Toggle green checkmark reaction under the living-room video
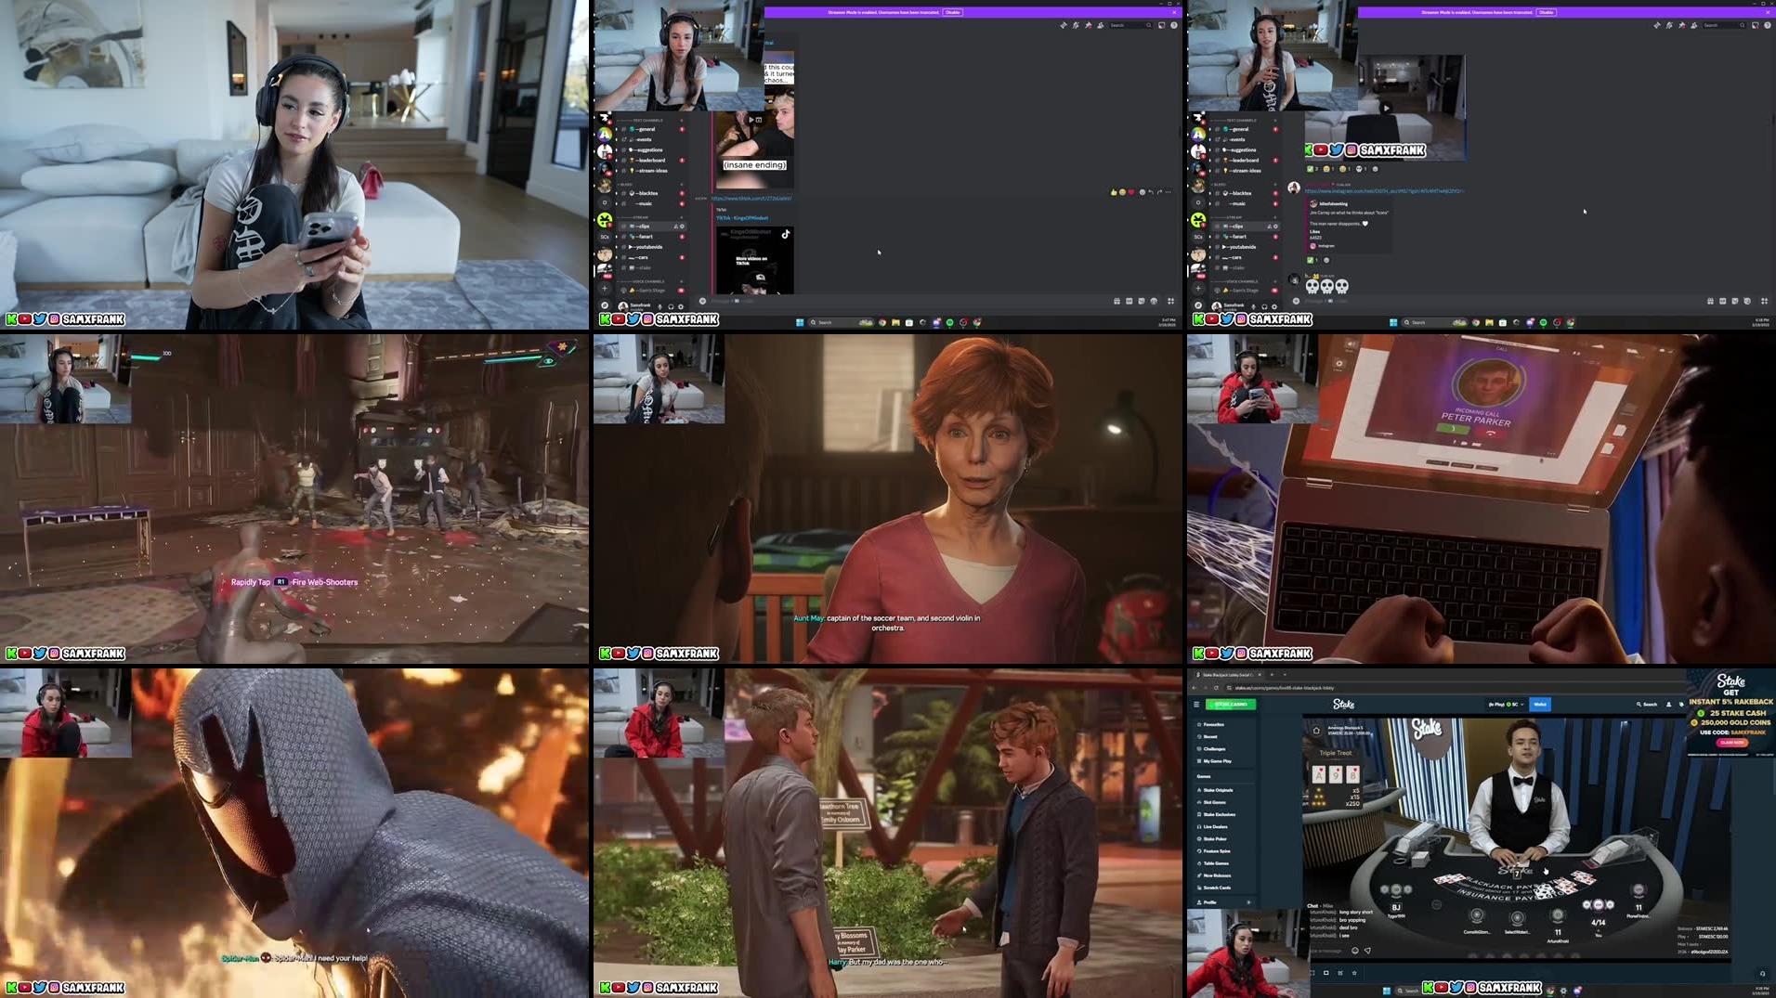This screenshot has height=998, width=1776. (x=1312, y=169)
